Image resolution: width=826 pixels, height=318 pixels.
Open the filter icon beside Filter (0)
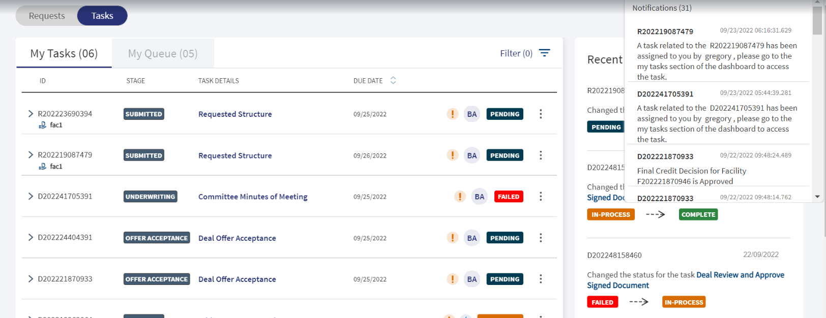coord(544,53)
